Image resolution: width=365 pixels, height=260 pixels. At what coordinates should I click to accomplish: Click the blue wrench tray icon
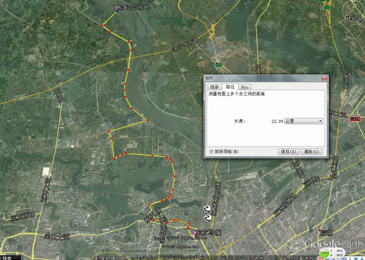tap(362, 259)
